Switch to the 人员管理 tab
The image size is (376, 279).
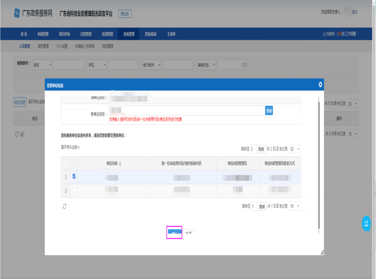24,46
